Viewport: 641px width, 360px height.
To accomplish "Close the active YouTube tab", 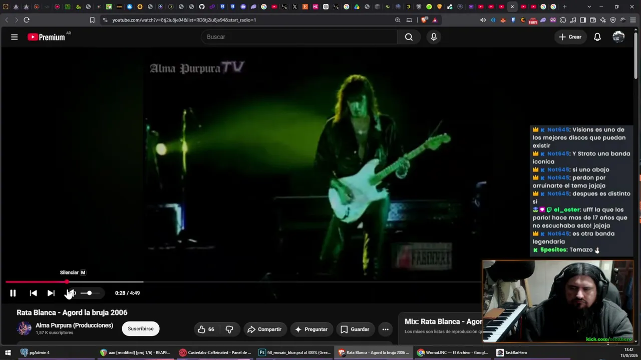I will [x=512, y=6].
